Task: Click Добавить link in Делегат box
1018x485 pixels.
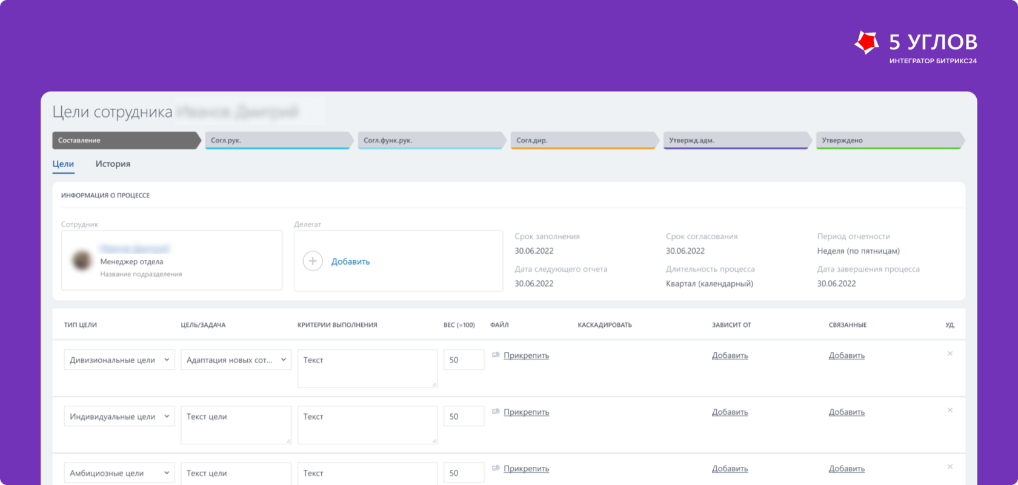Action: tap(350, 262)
